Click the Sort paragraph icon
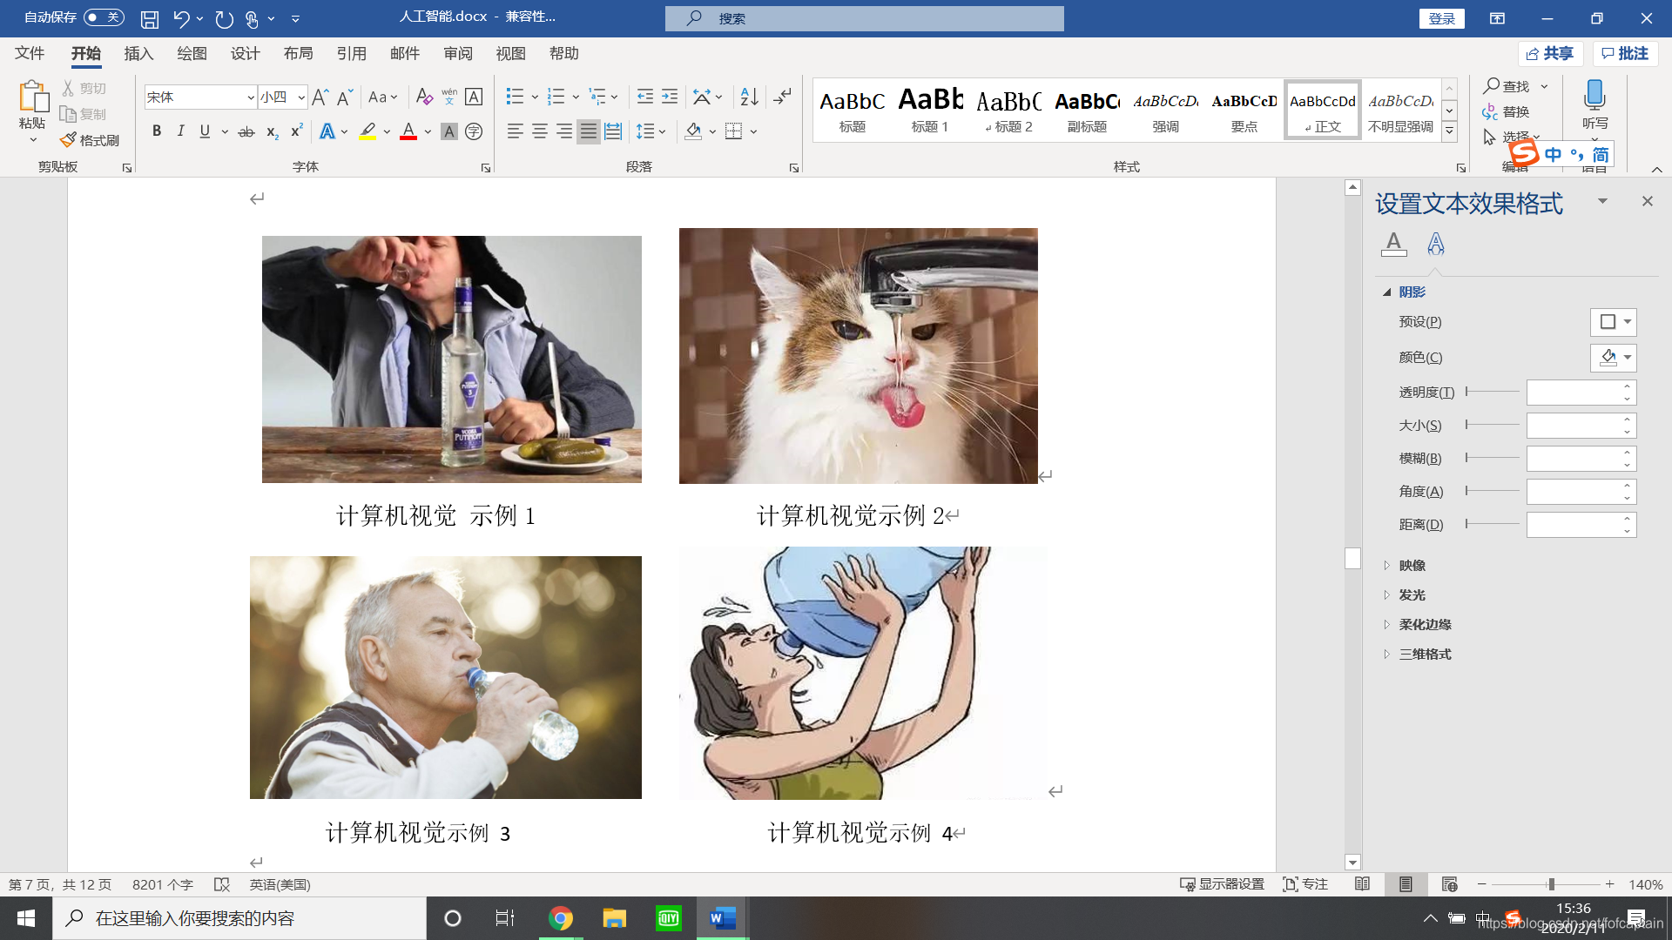Viewport: 1672px width, 940px height. tap(749, 97)
